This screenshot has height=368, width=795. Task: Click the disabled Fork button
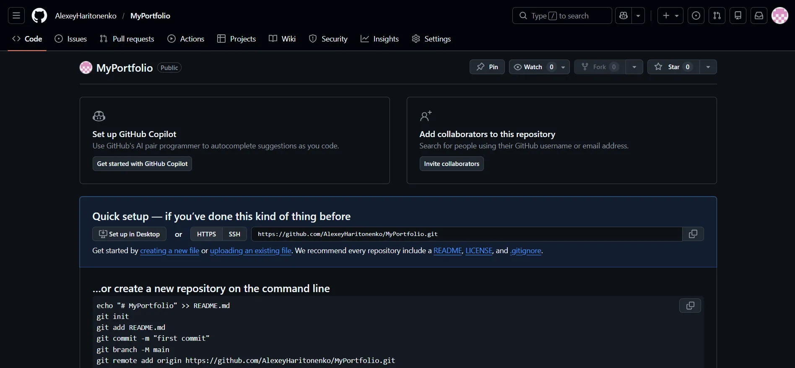pos(600,67)
